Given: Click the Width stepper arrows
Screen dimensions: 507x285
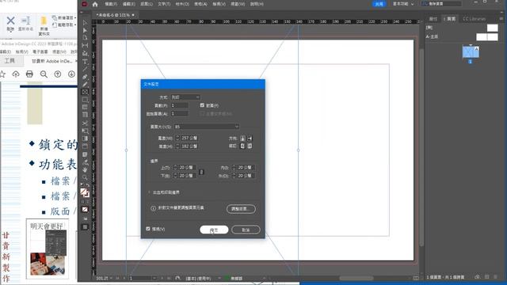Looking at the screenshot, I should 177,138.
